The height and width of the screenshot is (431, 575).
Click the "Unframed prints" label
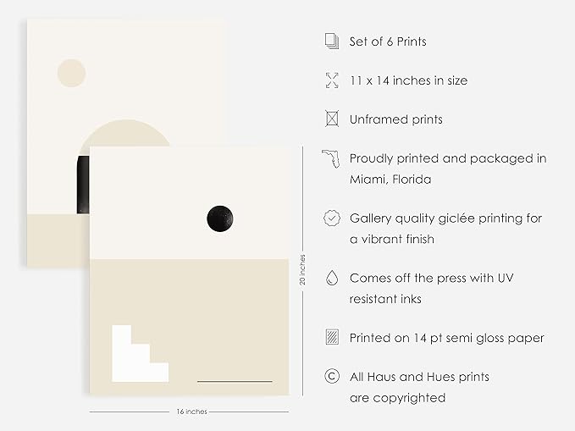pyautogui.click(x=395, y=119)
